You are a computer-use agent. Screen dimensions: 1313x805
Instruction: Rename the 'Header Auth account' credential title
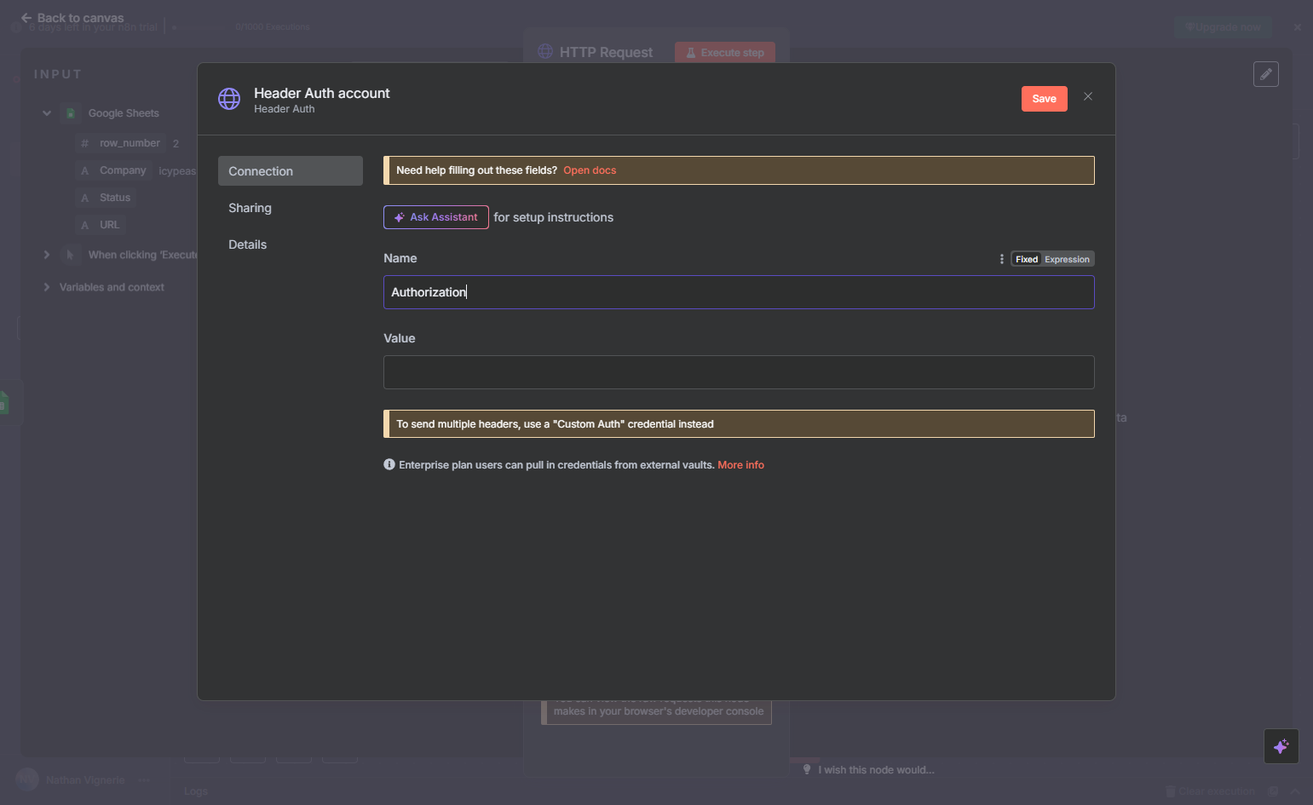pyautogui.click(x=322, y=94)
